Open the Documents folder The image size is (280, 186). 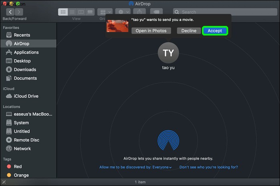coord(28,78)
